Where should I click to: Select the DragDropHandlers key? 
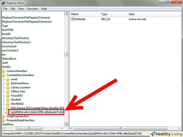[x=18, y=116]
